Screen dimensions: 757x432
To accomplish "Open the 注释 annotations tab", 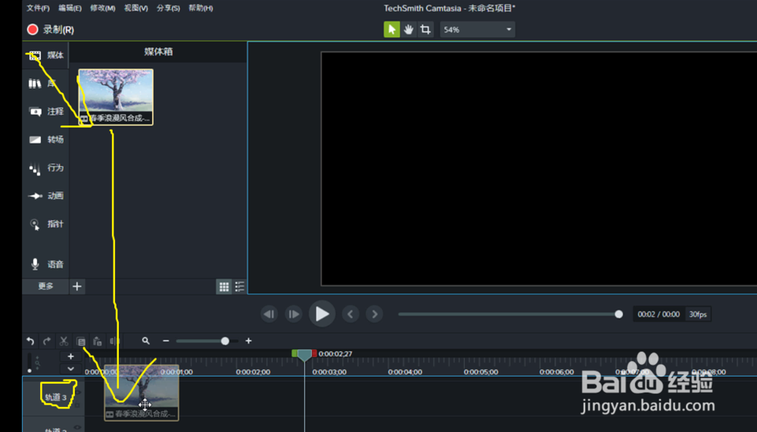I will pyautogui.click(x=46, y=111).
